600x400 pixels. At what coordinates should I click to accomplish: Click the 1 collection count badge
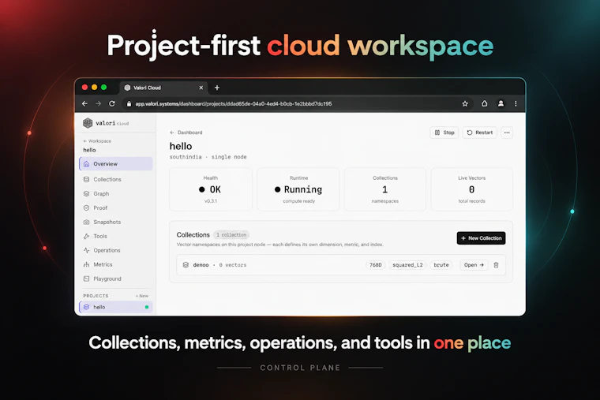[231, 235]
